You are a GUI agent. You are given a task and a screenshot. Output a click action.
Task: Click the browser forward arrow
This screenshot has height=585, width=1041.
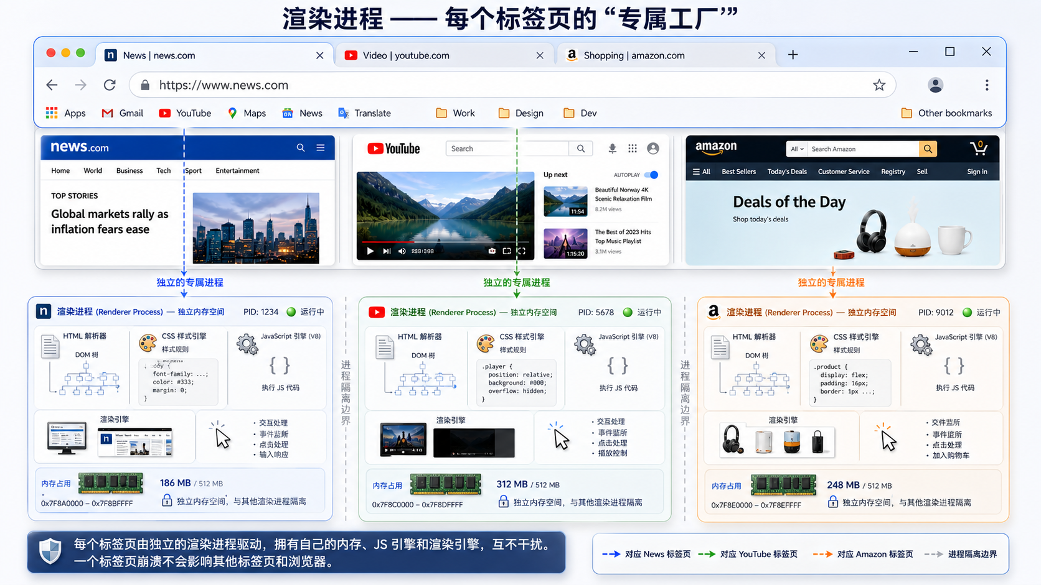[81, 85]
